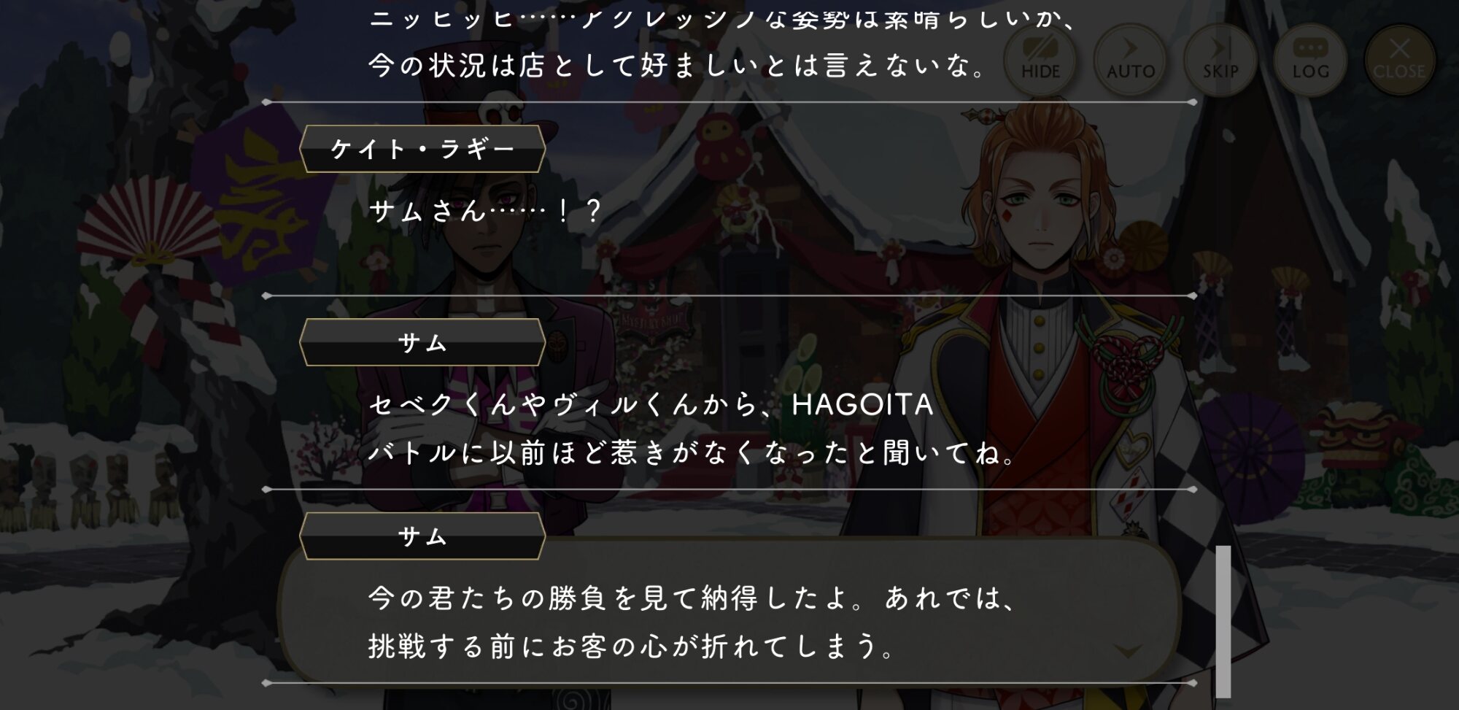1459x710 pixels.
Task: Click the line mentioning HAGOITA
Action: point(651,404)
